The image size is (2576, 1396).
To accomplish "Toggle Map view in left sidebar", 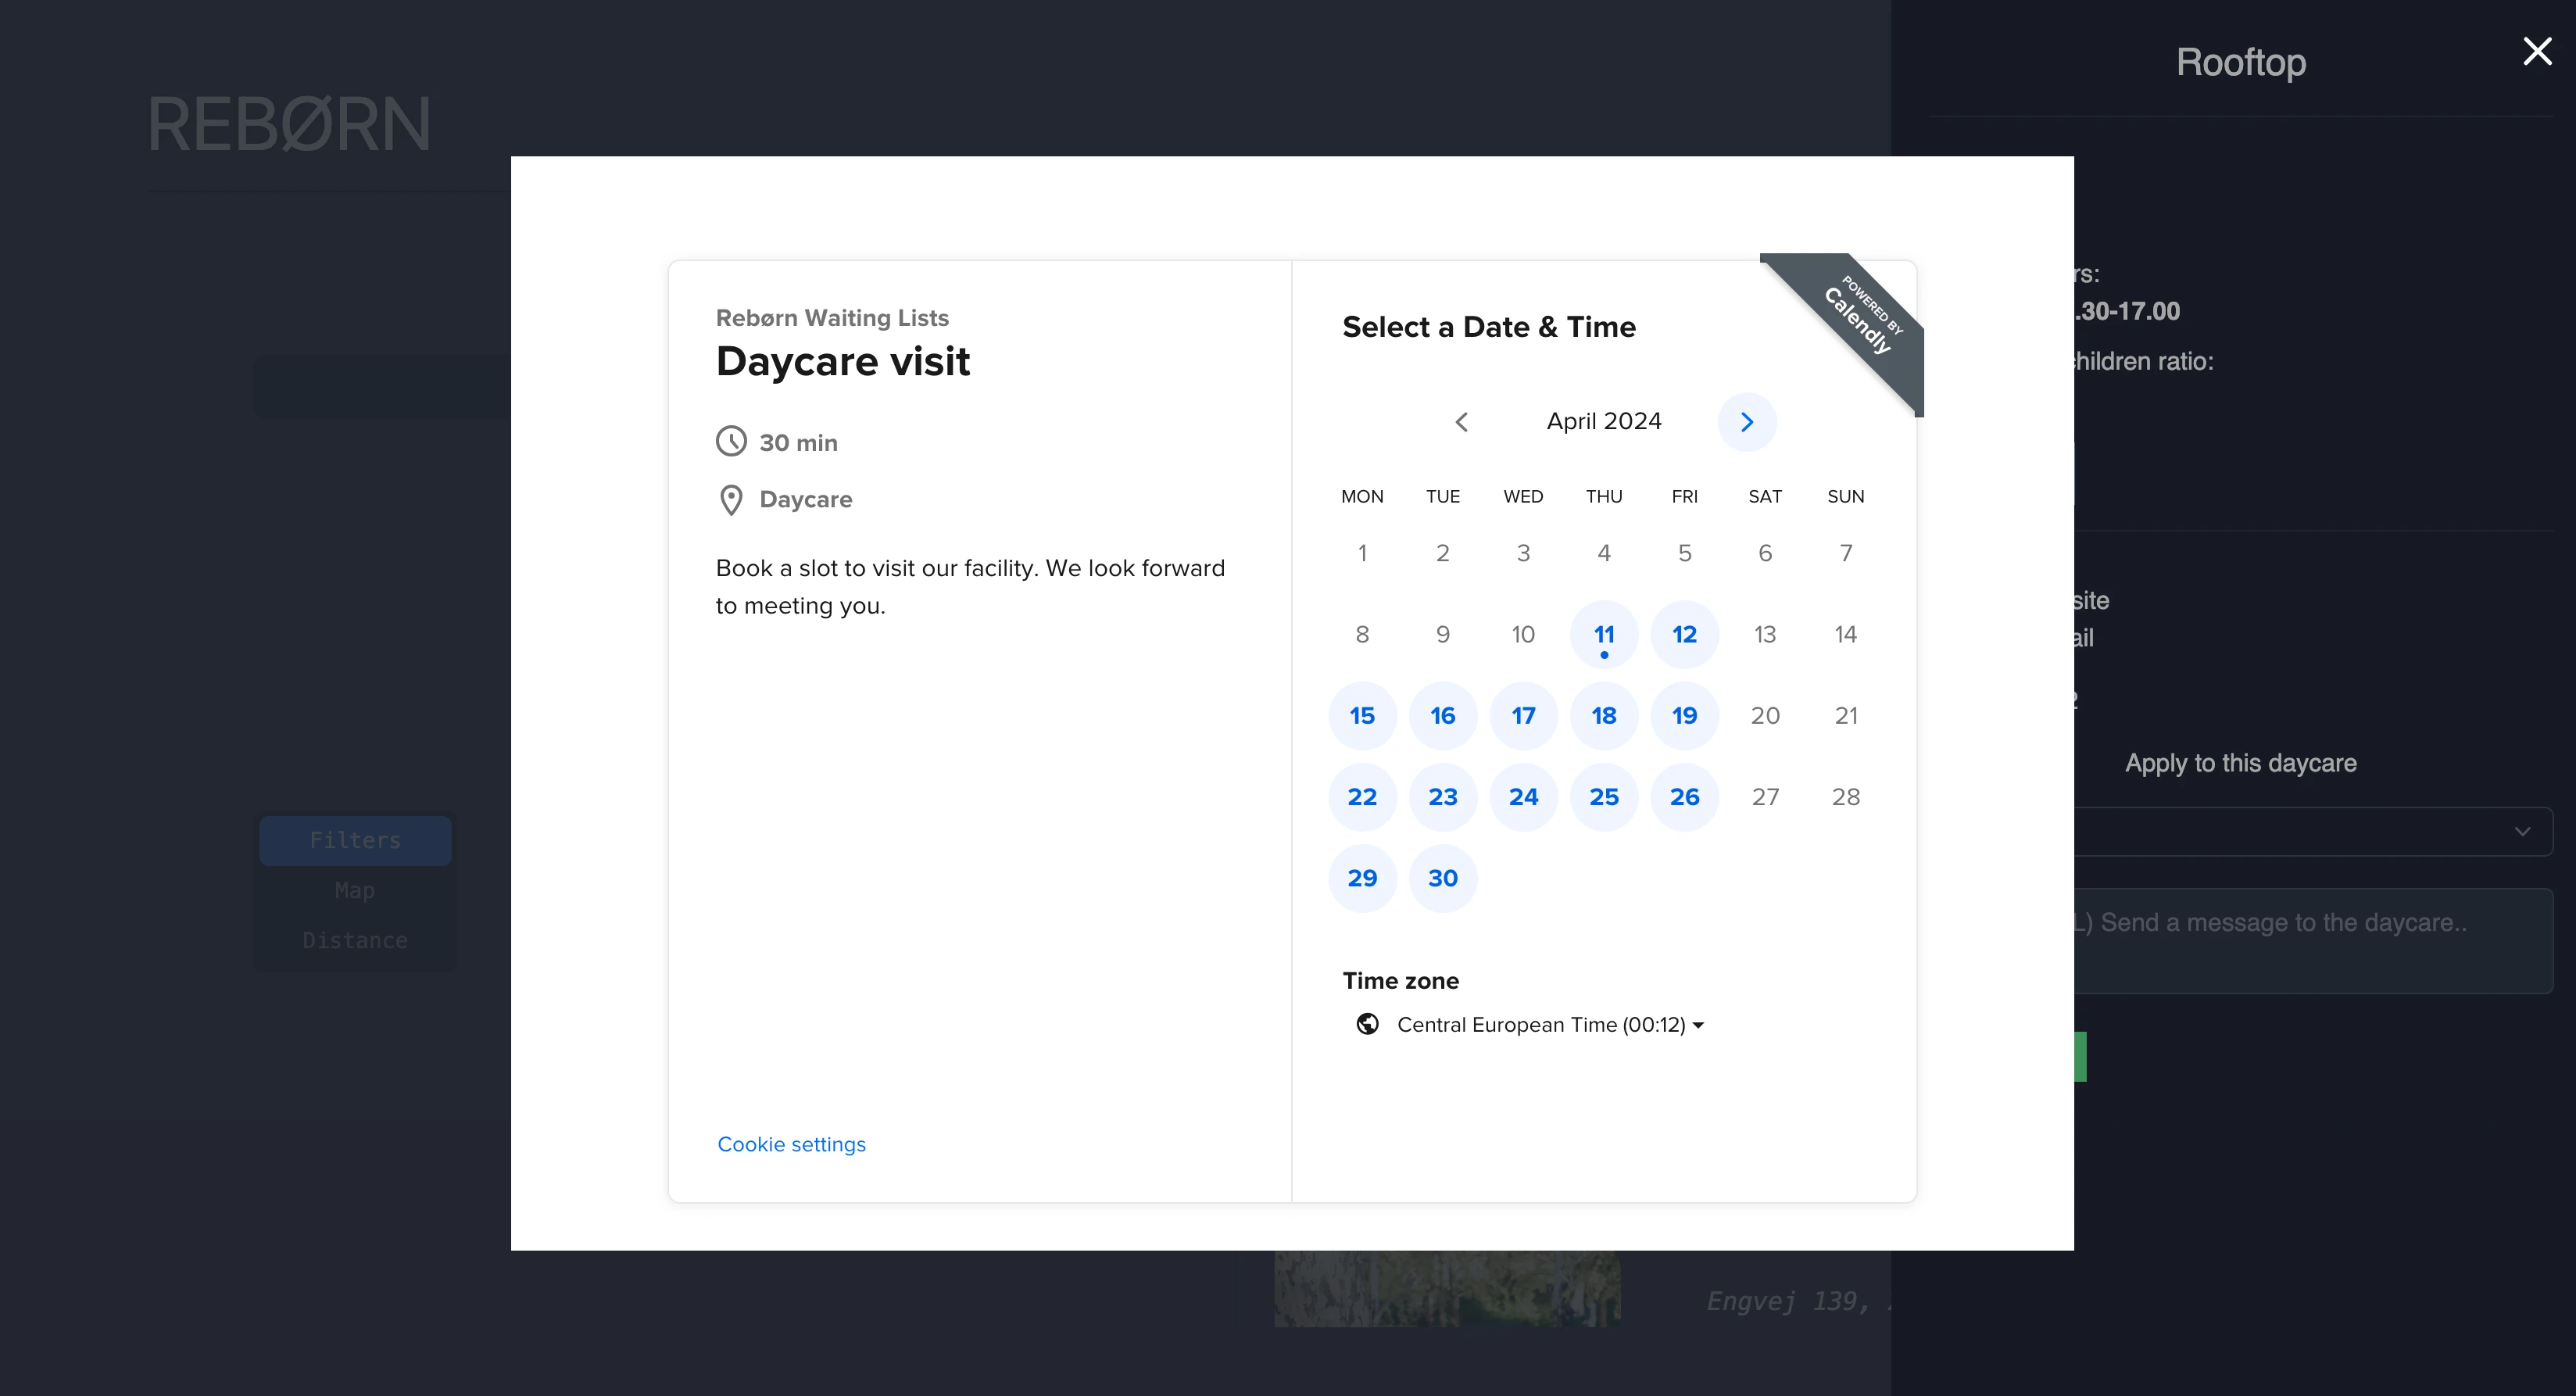I will click(356, 890).
